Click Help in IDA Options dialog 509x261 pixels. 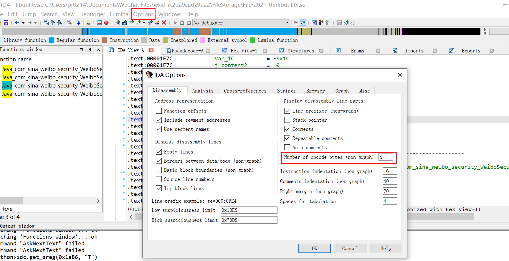(x=386, y=248)
